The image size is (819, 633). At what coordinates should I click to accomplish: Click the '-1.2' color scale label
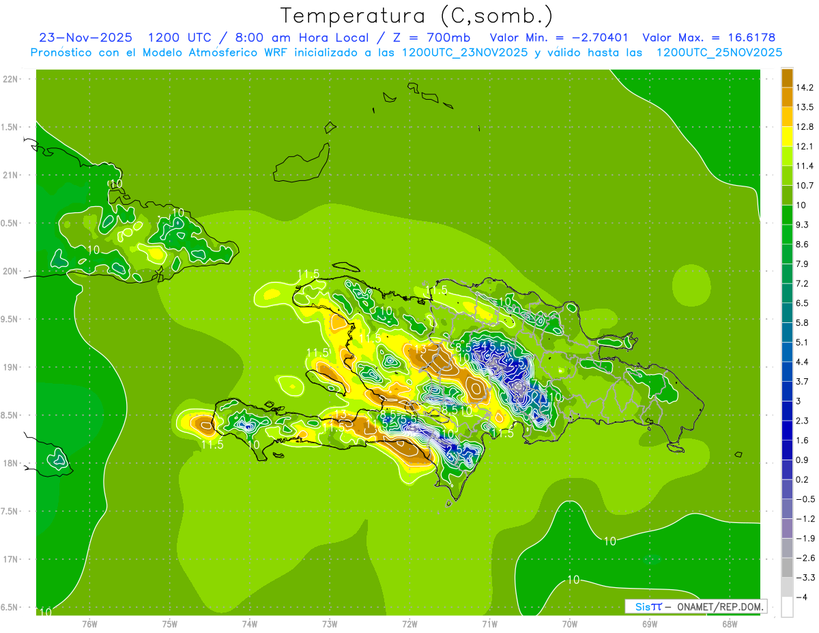coord(804,519)
